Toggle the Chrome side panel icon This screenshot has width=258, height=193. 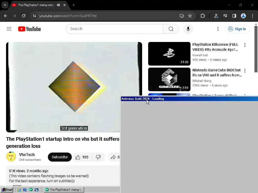[x=234, y=16]
